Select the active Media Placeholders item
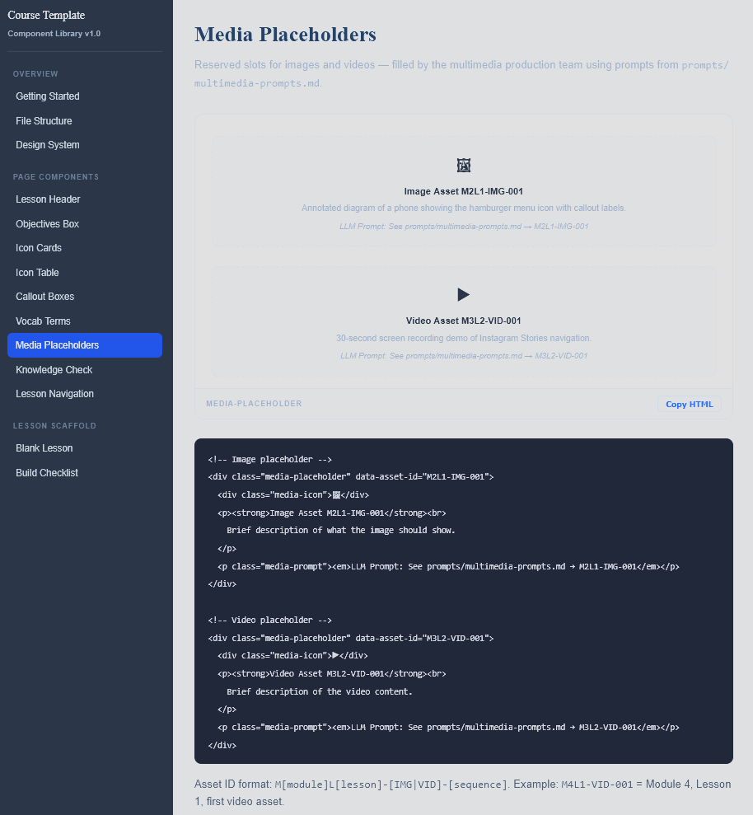Image resolution: width=753 pixels, height=815 pixels. click(x=57, y=345)
